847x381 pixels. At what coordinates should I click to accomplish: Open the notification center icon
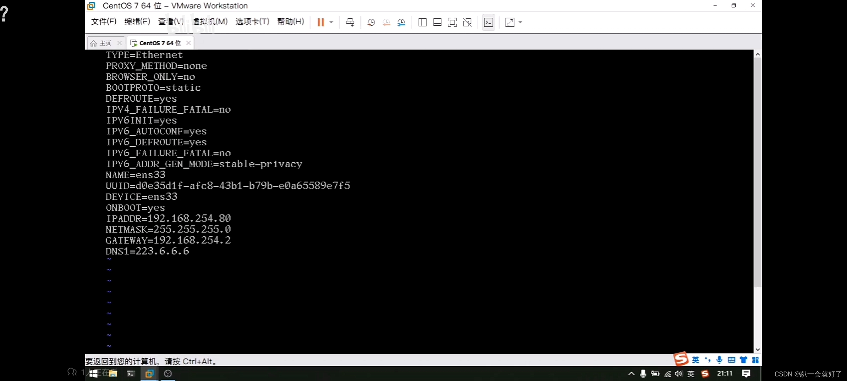pos(746,374)
